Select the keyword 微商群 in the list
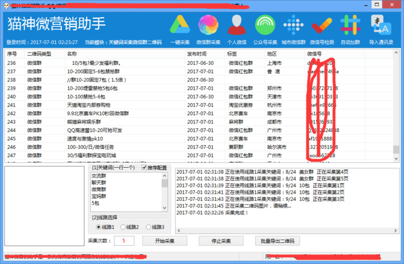404x264 pixels. (x=99, y=190)
